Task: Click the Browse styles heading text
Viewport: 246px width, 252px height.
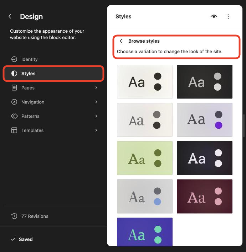Action: coord(144,41)
